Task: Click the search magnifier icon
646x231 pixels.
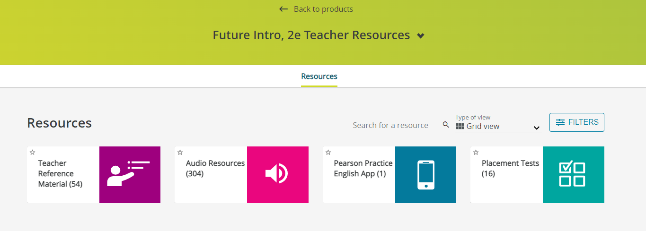Action: [446, 125]
